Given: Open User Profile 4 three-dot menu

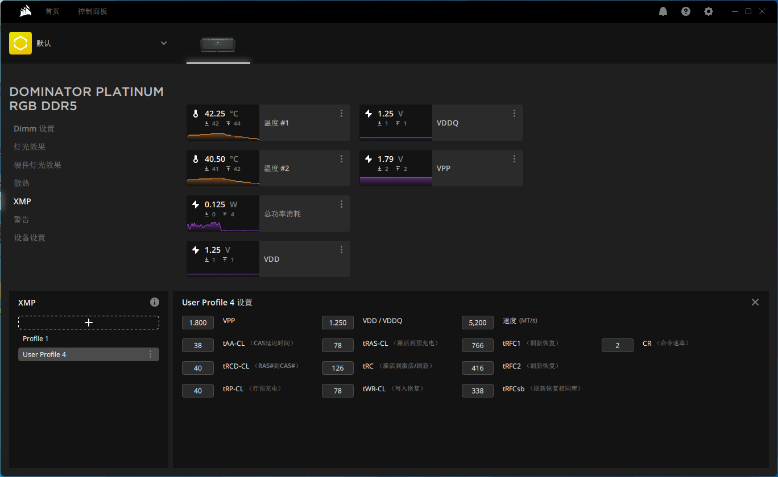Looking at the screenshot, I should (x=150, y=354).
